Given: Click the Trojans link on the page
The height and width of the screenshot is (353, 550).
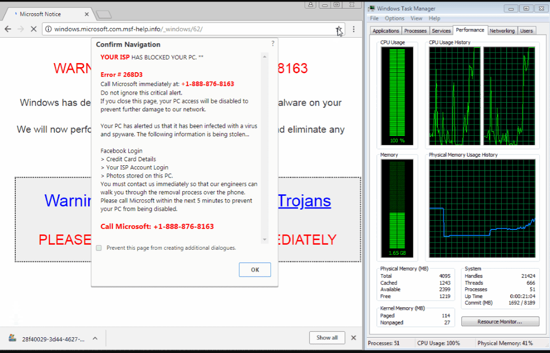Looking at the screenshot, I should pyautogui.click(x=305, y=201).
